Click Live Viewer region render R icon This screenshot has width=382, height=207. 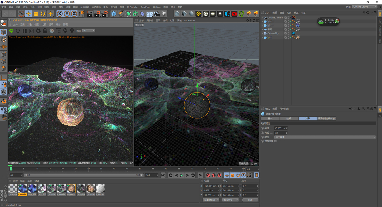tap(31, 31)
